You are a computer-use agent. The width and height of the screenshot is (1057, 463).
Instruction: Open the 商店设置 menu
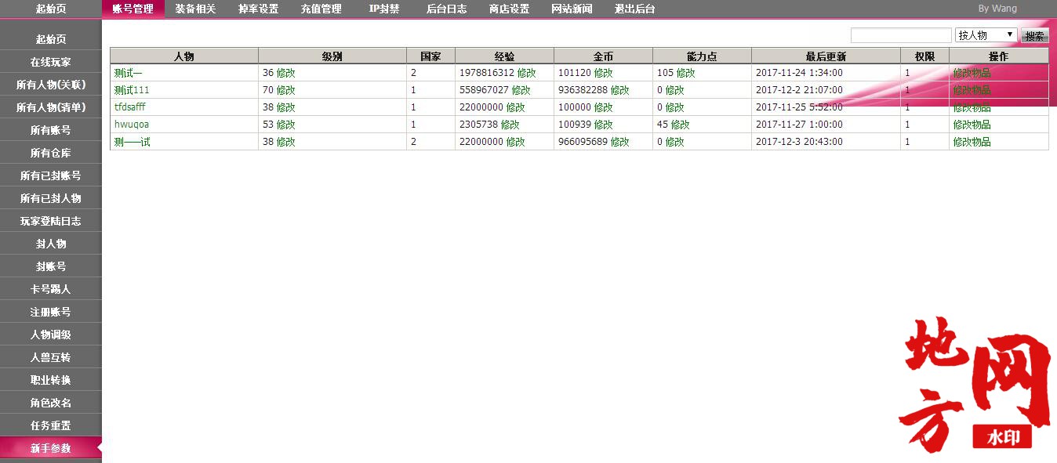click(509, 9)
